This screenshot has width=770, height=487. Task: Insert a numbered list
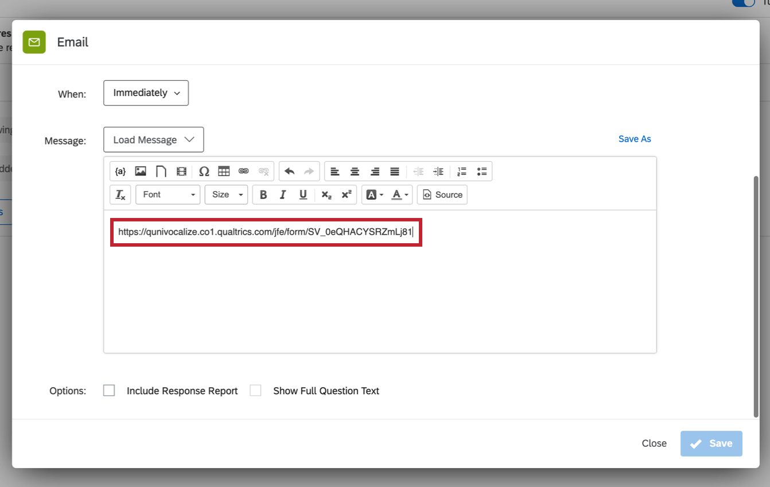pos(462,171)
